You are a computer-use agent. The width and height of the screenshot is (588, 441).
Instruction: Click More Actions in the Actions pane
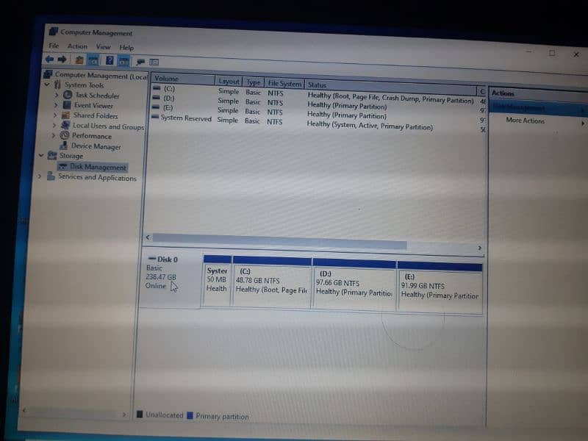click(x=525, y=121)
